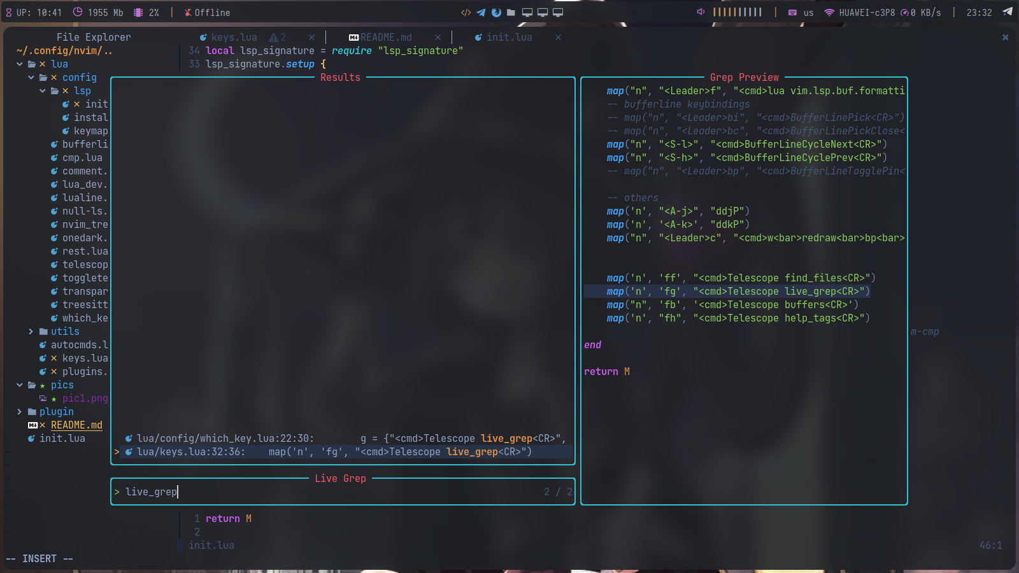This screenshot has height=573, width=1019.
Task: Click the 2 / 2 match counter
Action: (558, 492)
